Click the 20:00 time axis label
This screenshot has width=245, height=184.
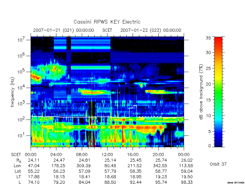pos(158,155)
